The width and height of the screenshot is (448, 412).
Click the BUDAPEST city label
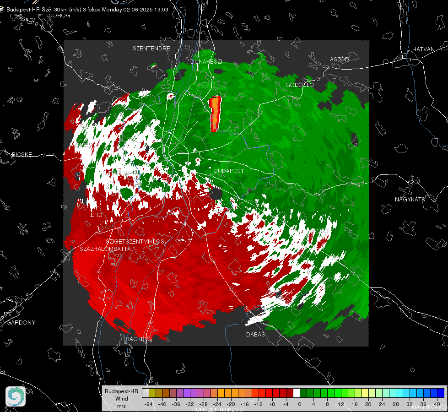(229, 171)
